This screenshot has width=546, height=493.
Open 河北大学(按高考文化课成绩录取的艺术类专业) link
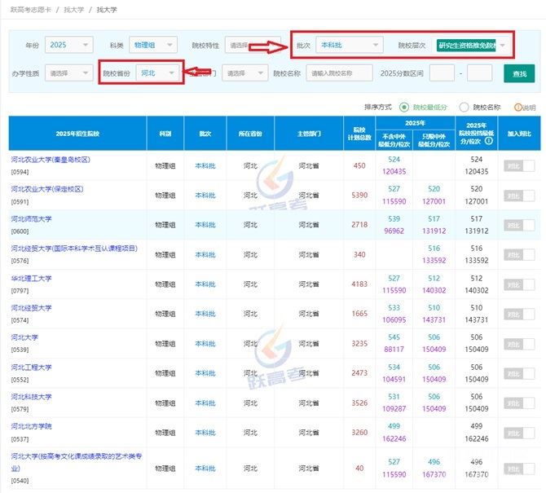tap(77, 462)
